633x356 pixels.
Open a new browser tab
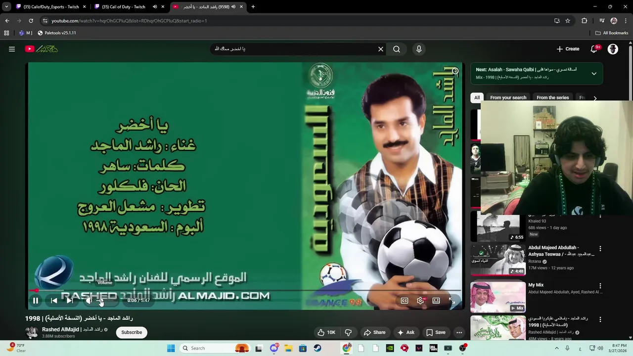pyautogui.click(x=253, y=7)
